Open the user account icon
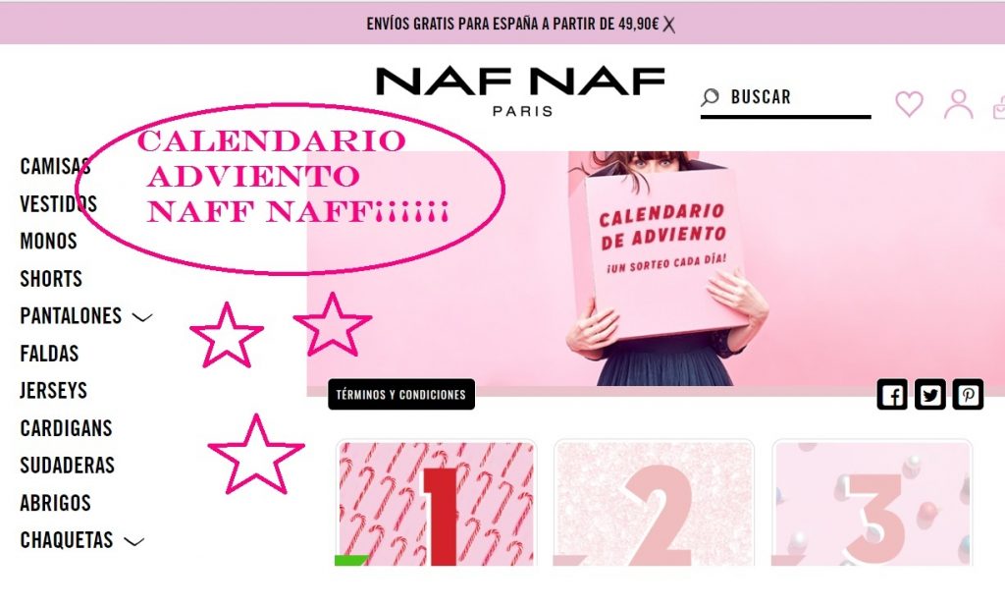The image size is (1005, 607). click(958, 104)
